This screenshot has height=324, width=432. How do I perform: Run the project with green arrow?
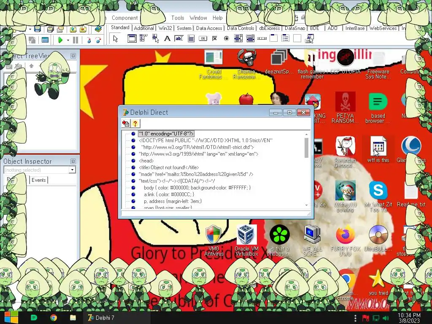[60, 40]
